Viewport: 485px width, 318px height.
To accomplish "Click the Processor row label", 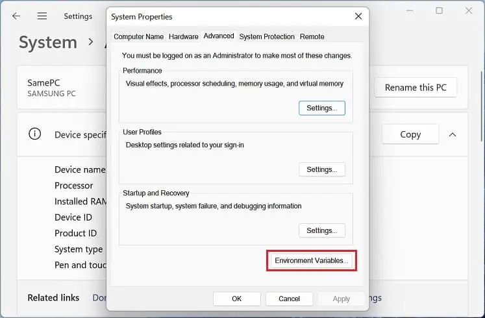I will click(x=73, y=186).
